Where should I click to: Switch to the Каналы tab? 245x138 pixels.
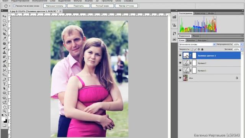(191, 40)
